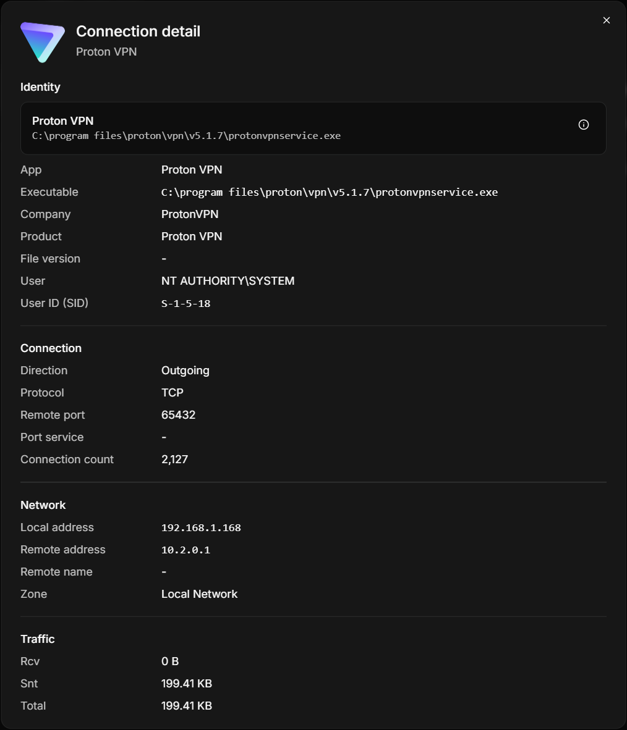Click the Company field label
627x730 pixels.
45,214
